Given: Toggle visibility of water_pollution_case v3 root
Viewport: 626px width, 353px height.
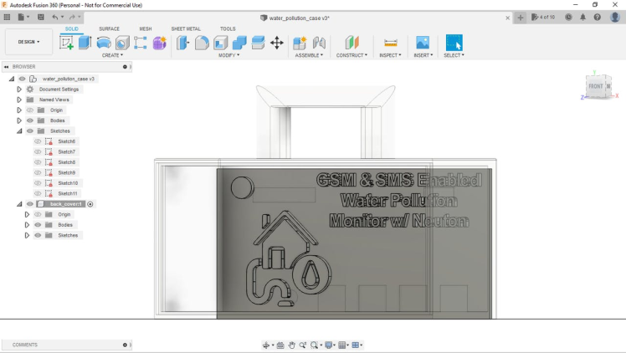Looking at the screenshot, I should (x=23, y=79).
